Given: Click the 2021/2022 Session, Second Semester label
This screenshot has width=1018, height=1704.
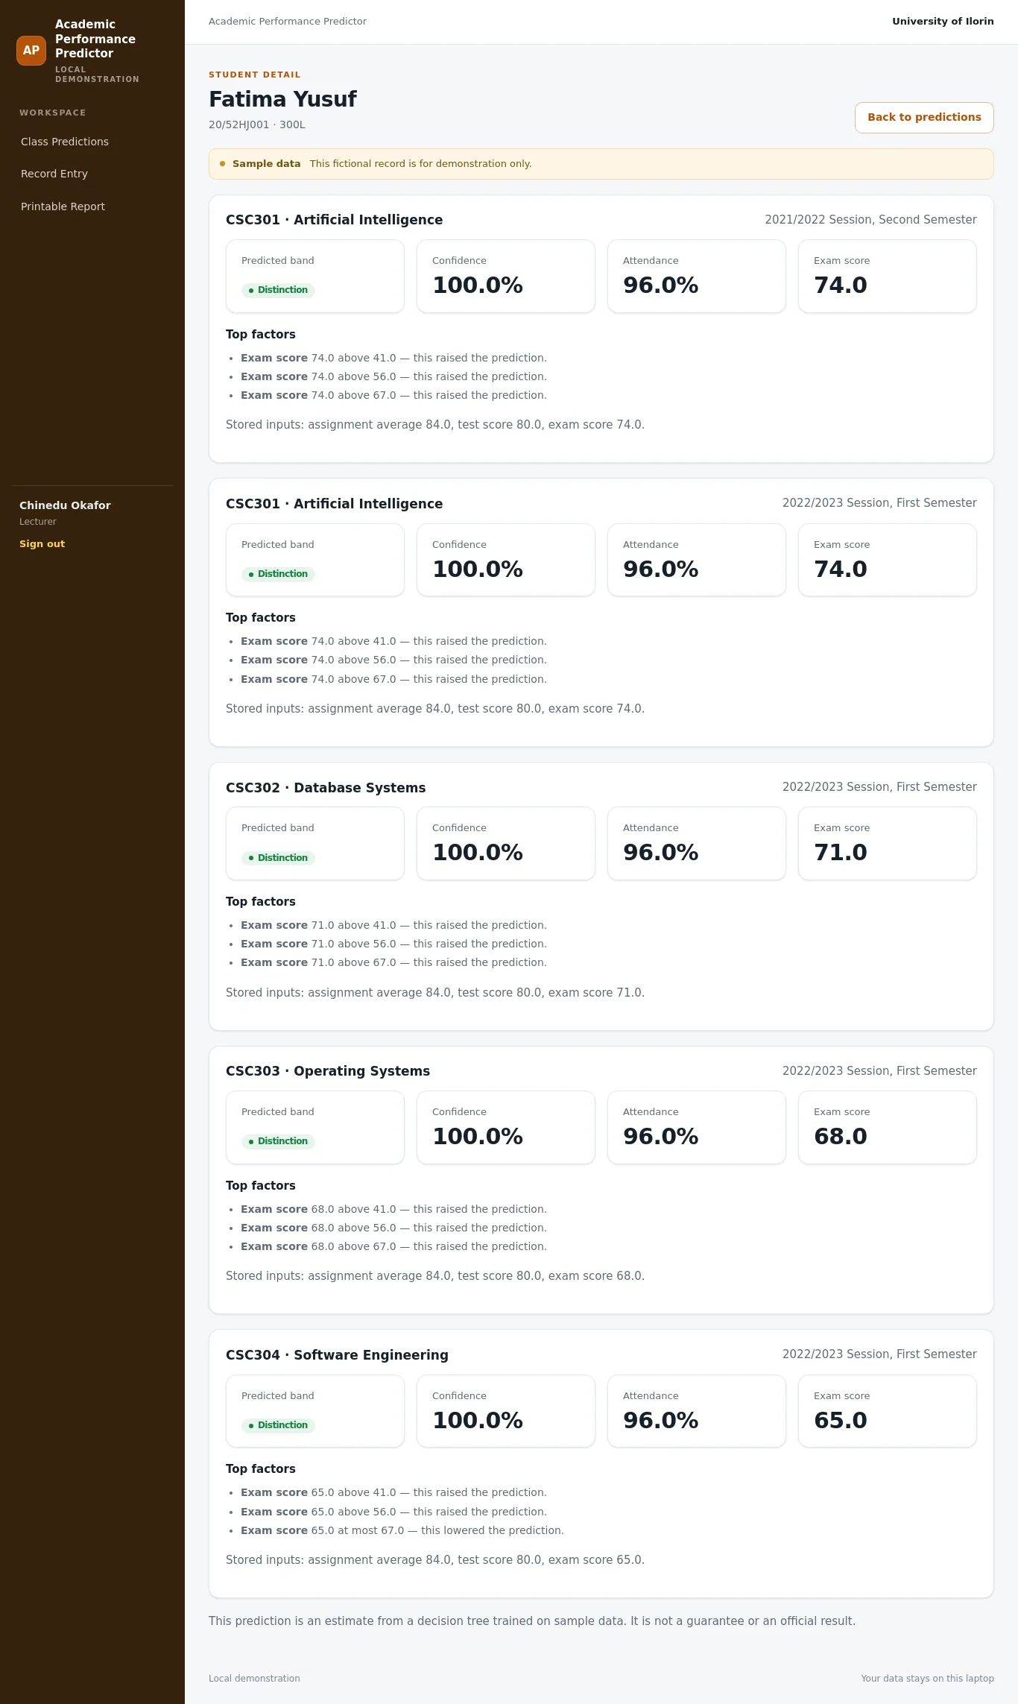Looking at the screenshot, I should 870,220.
